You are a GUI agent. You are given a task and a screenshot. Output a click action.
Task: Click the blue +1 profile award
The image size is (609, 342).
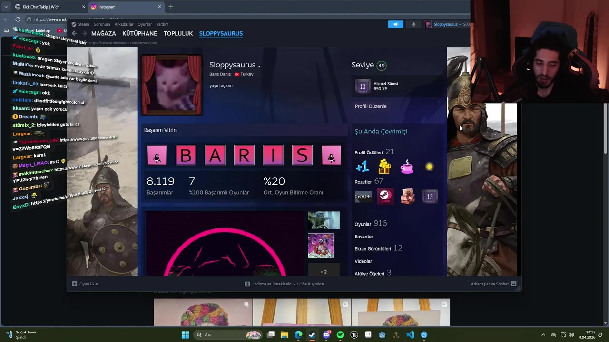[363, 166]
